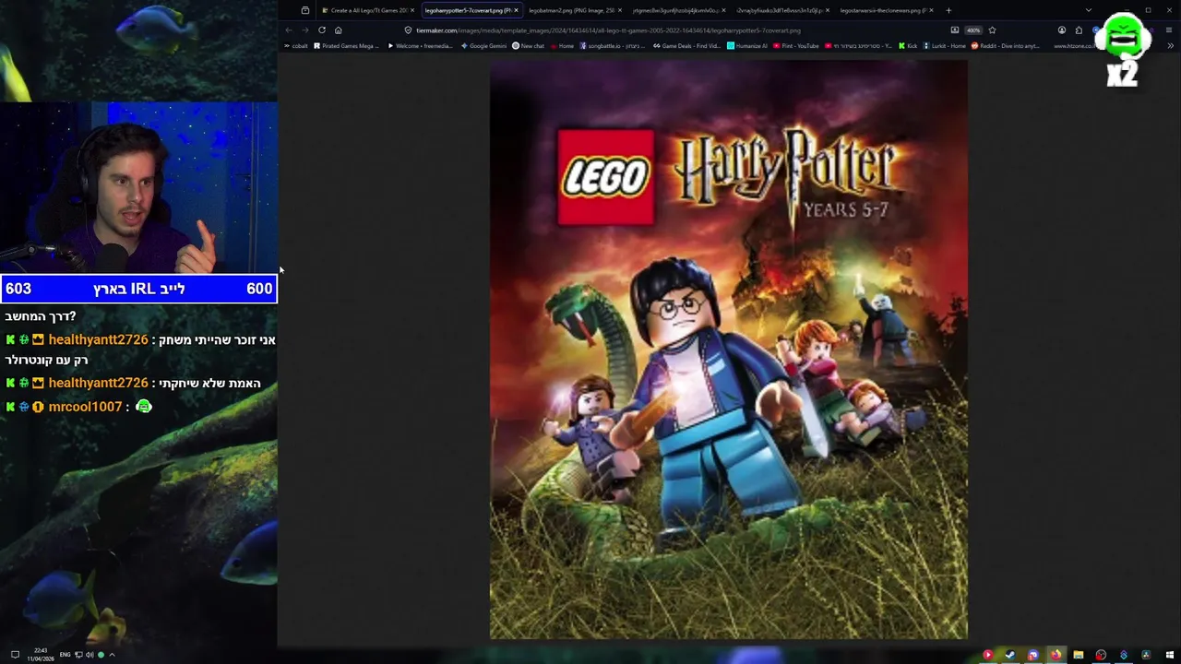Close the legobatman2.png tab
Image resolution: width=1181 pixels, height=664 pixels.
pos(620,10)
